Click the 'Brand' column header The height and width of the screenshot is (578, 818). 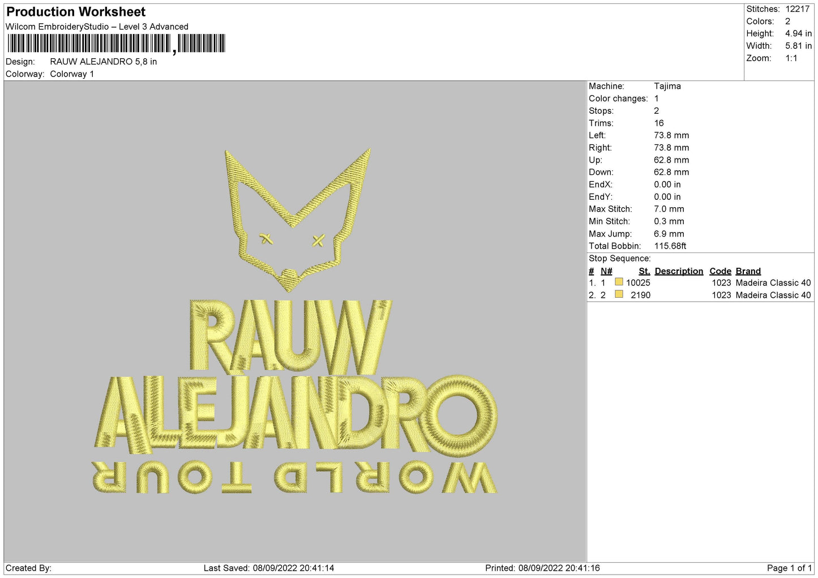point(748,271)
